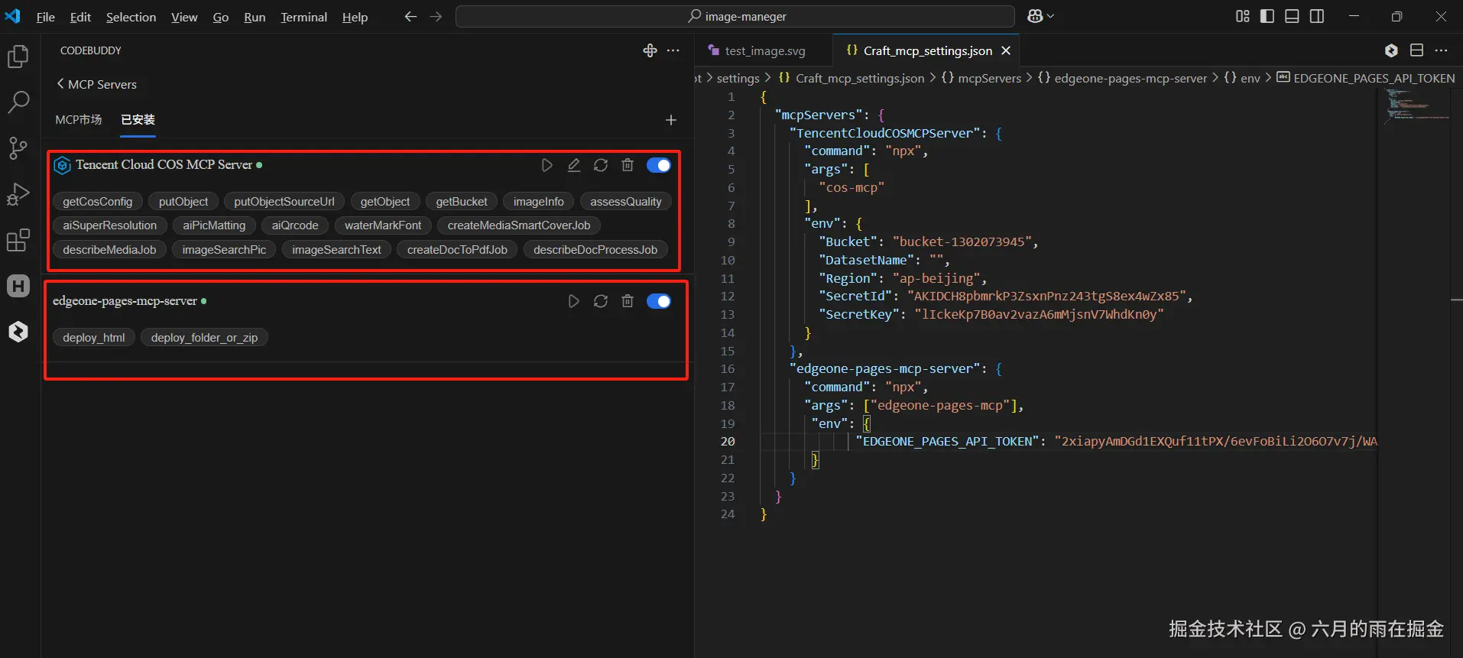Click the image-maneger search box
This screenshot has height=658, width=1463.
tap(735, 16)
